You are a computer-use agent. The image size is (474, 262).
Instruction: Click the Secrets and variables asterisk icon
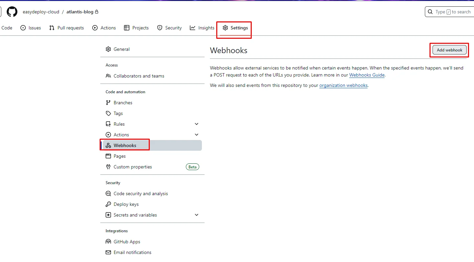(108, 215)
